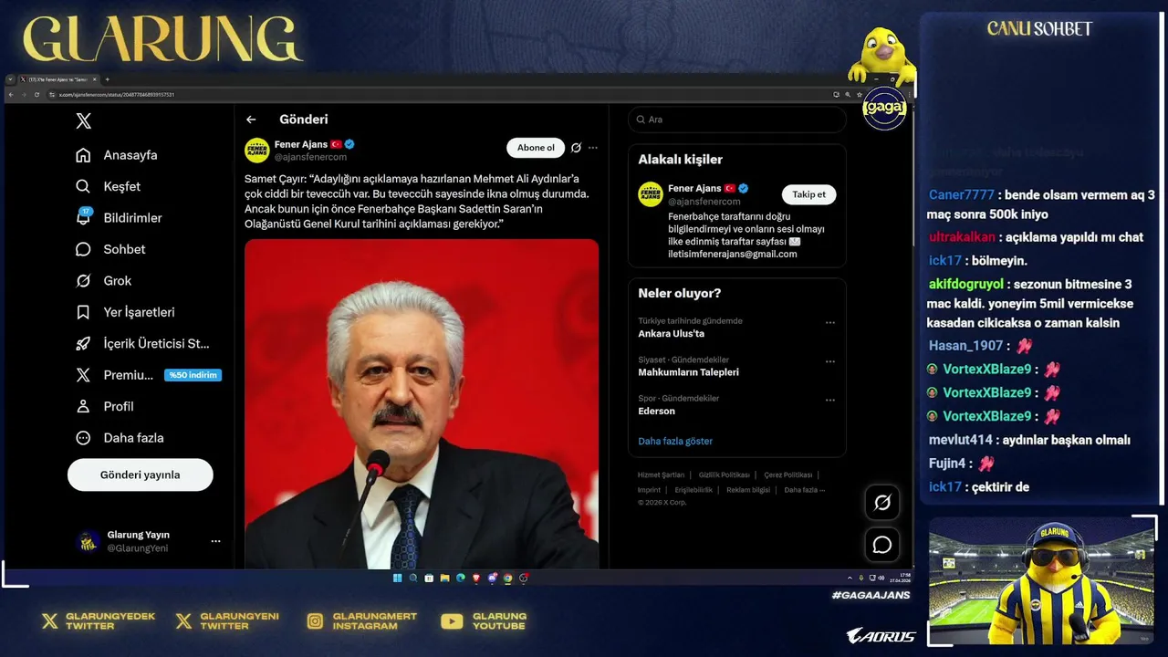1168x657 pixels.
Task: Open options dots for Ederson trend
Action: (830, 400)
